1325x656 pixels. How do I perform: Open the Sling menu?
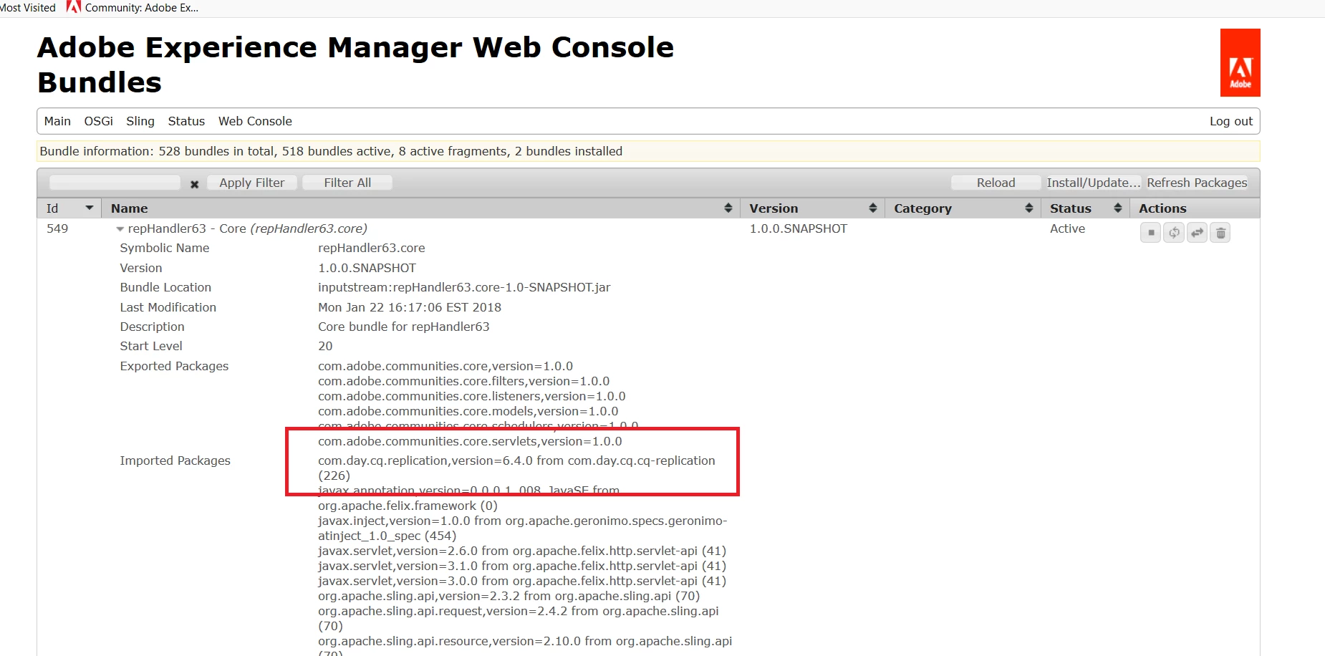pyautogui.click(x=140, y=121)
